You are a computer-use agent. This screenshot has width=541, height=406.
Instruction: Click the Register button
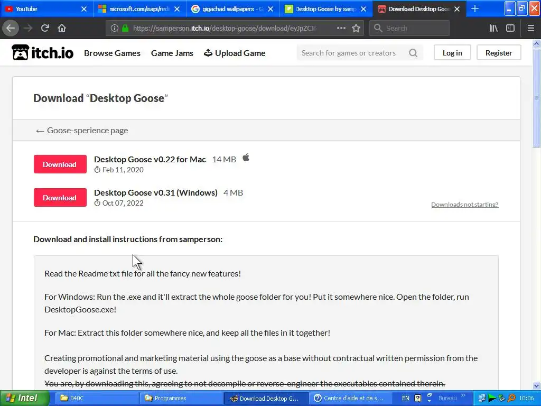click(x=499, y=52)
